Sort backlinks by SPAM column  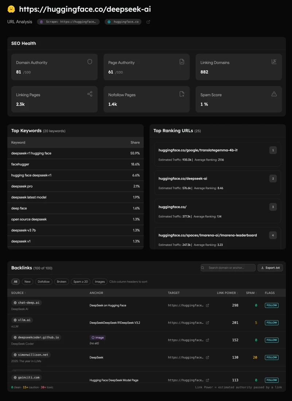point(251,293)
